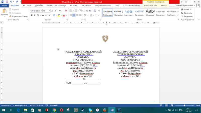
Task: Open text effects icon
Action: point(54,15)
